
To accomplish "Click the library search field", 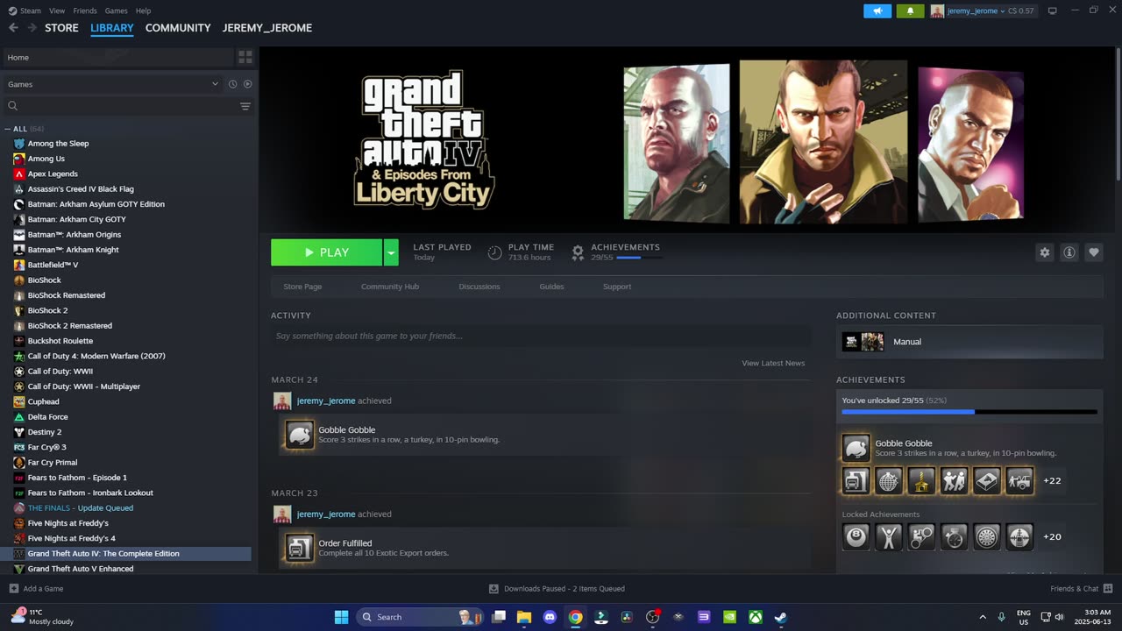I will point(120,106).
